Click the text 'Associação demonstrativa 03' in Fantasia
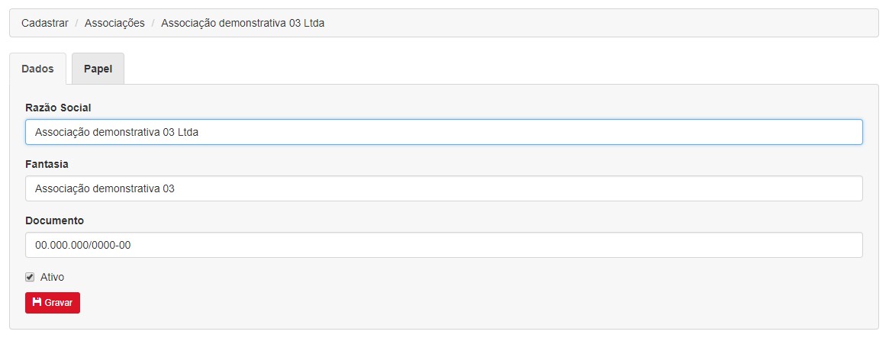This screenshot has height=341, width=889. click(x=105, y=189)
